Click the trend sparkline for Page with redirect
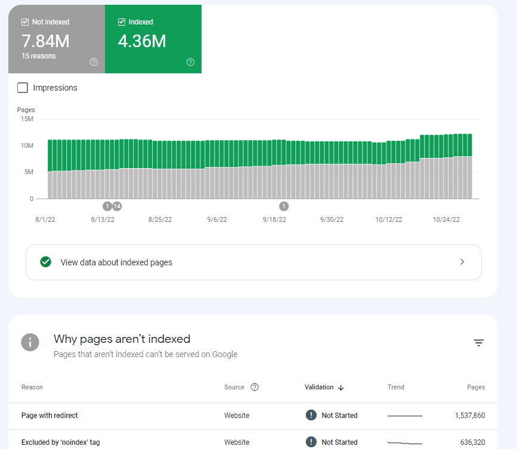 point(405,415)
